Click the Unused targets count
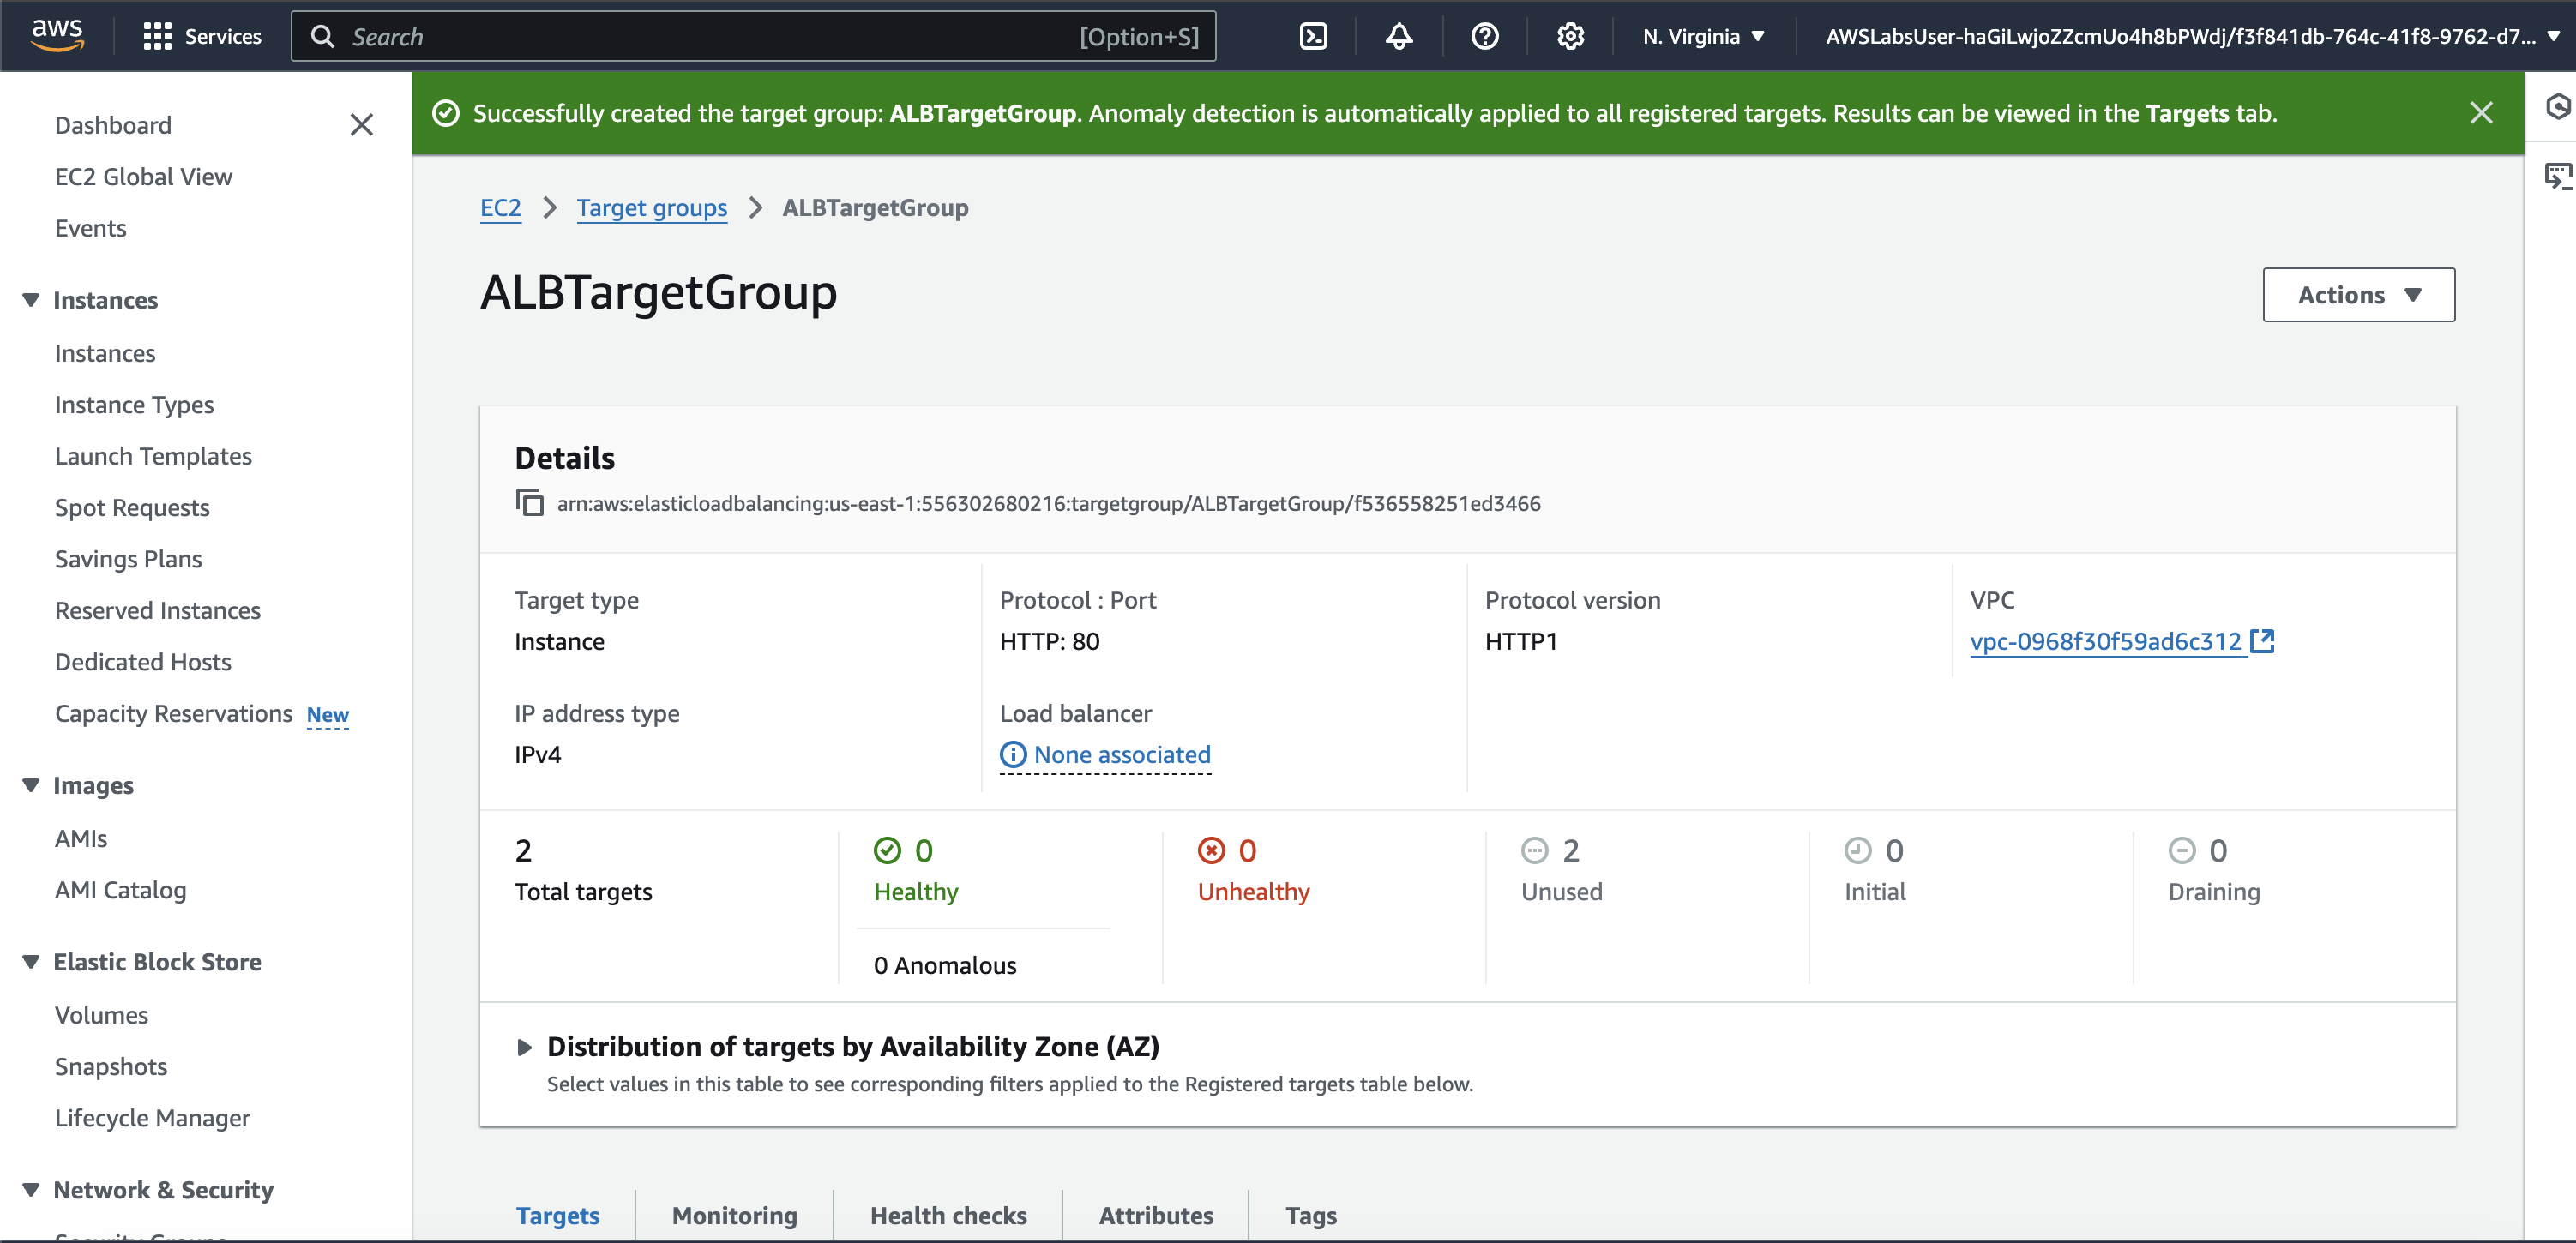 click(1571, 851)
